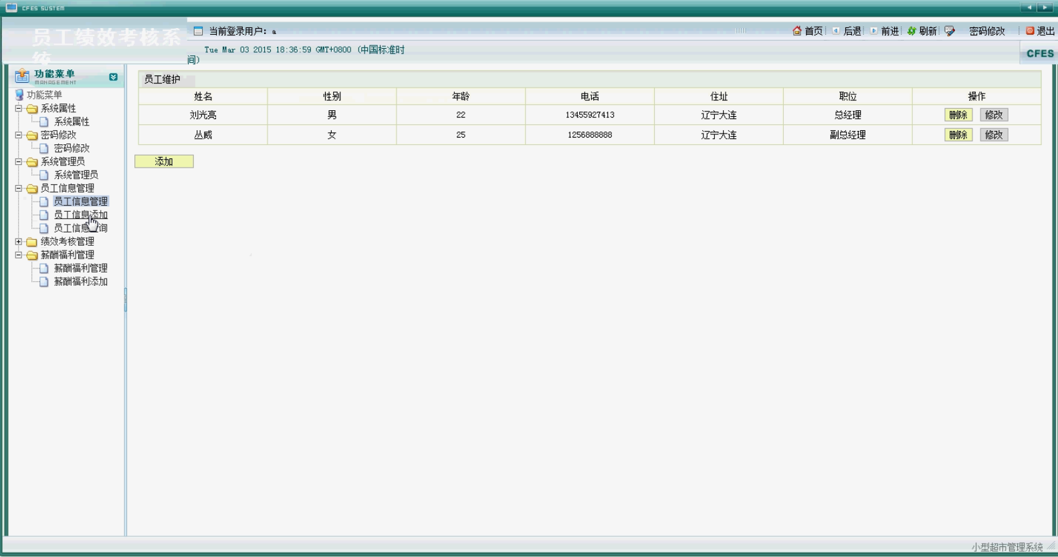Click the 前进 forward arrow icon
Screen dimensions: 1058x557
(x=873, y=31)
